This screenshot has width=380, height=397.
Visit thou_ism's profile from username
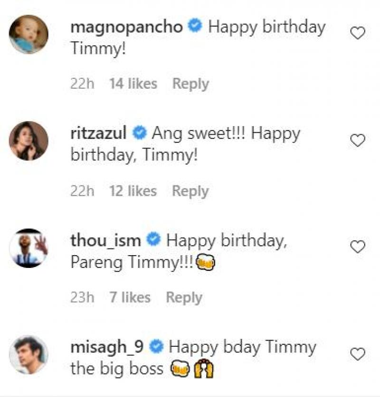(x=105, y=240)
